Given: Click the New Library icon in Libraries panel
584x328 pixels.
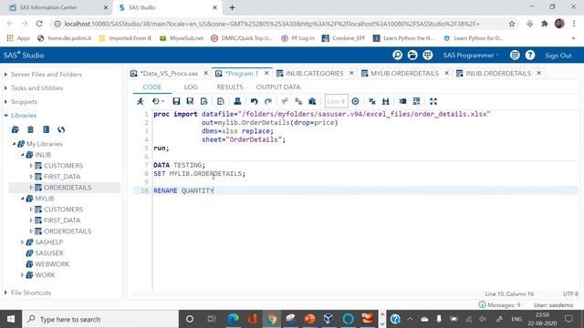Looking at the screenshot, I should pyautogui.click(x=16, y=129).
